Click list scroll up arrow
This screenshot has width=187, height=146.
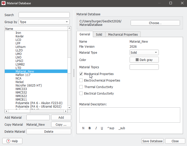click(69, 28)
